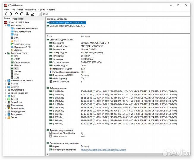Viewport: 194px width, 160px height.
Task: Click the ЦП processor icon
Action: click(x=12, y=56)
